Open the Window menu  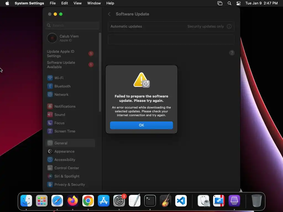[94, 3]
